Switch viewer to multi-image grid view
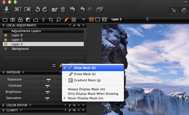This screenshot has height=115, width=189. (x=91, y=19)
